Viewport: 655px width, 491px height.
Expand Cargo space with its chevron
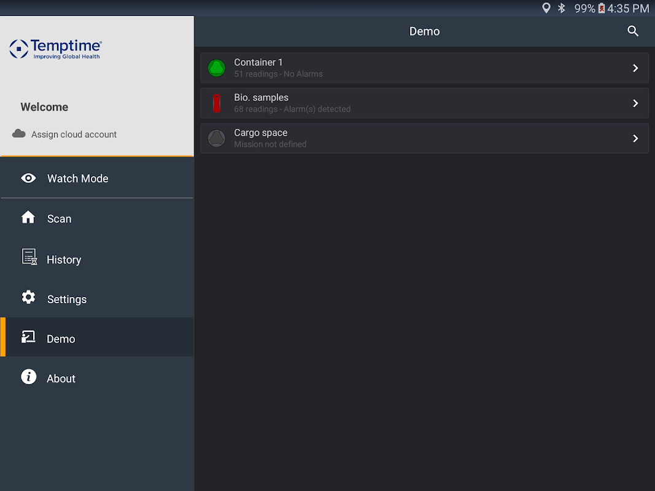click(635, 138)
